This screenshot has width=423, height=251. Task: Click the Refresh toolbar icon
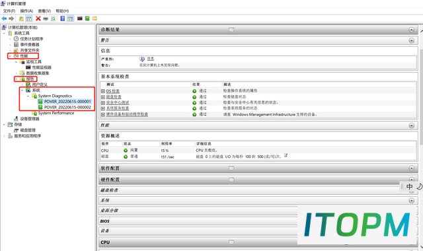coord(53,18)
